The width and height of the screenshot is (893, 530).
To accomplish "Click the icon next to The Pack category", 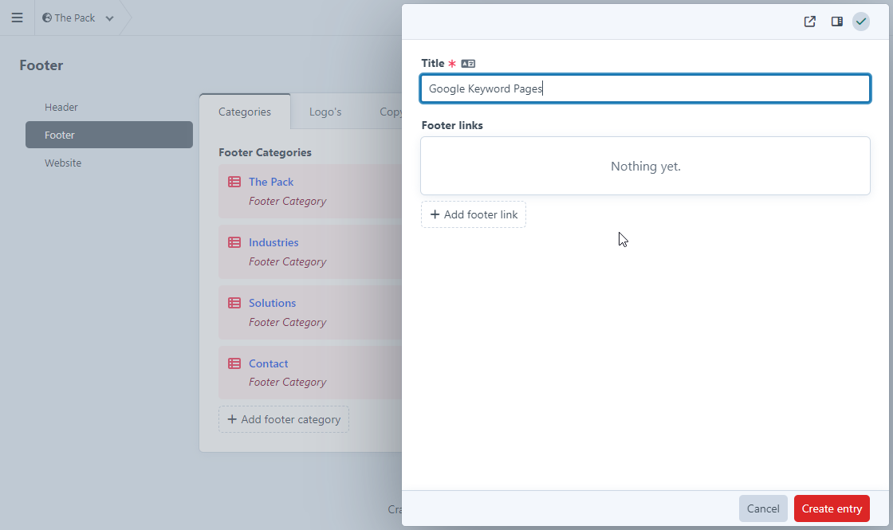I will coord(234,182).
